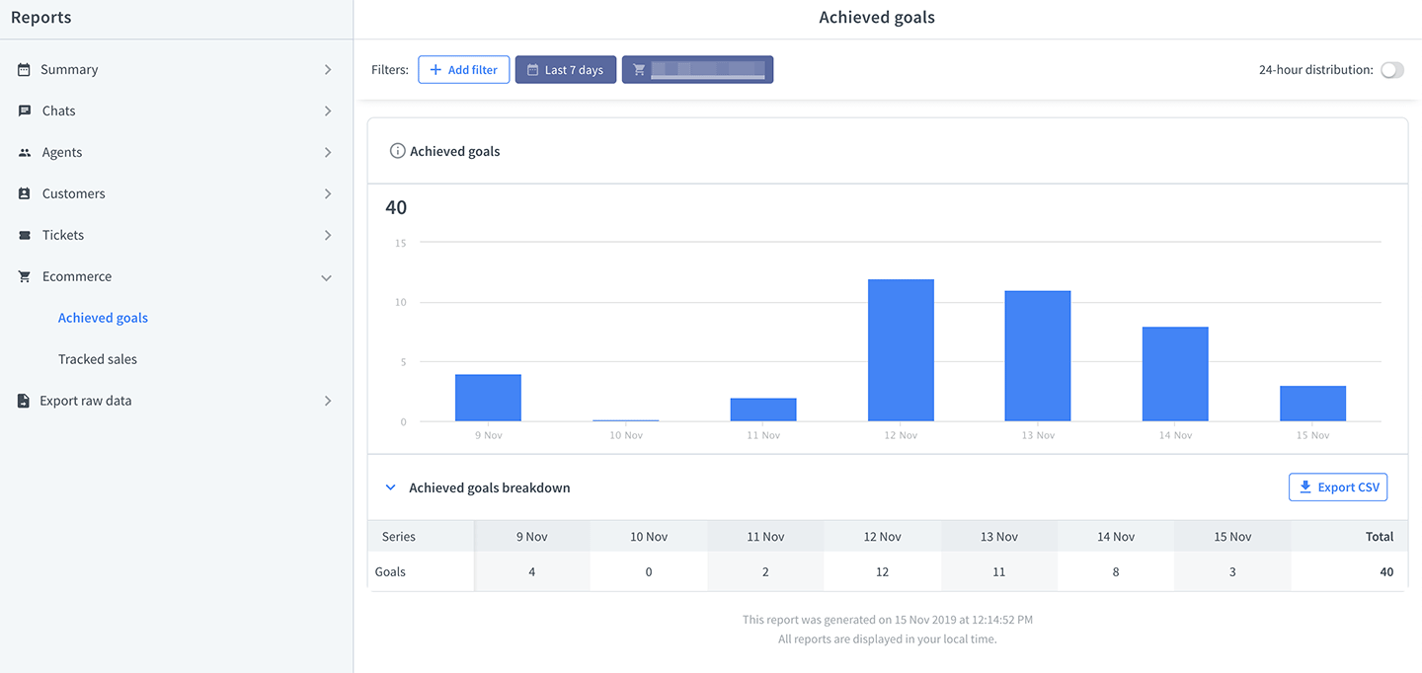Click the Chats speech bubble icon
This screenshot has width=1422, height=673.
25,112
